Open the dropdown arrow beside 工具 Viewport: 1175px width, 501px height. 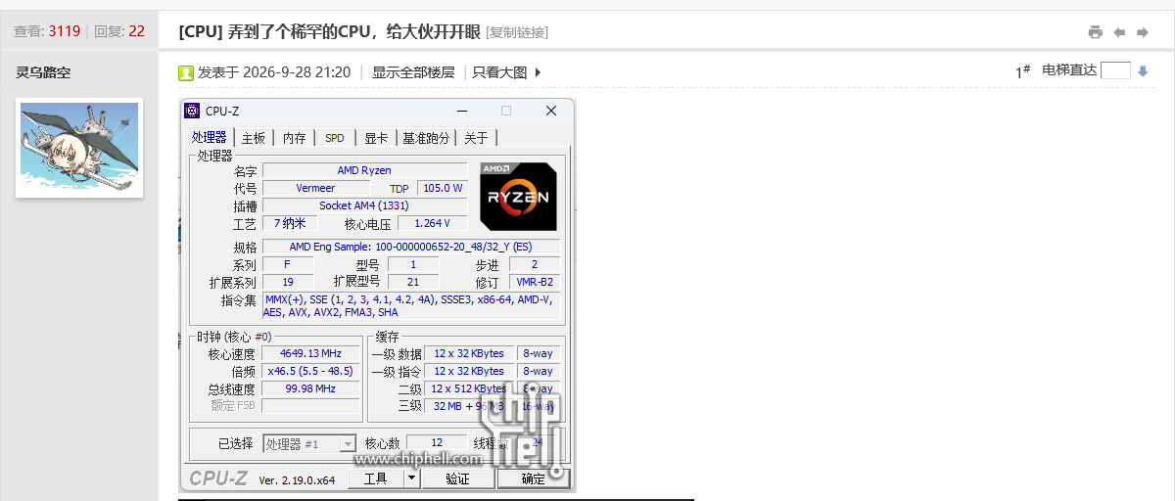coord(412,478)
